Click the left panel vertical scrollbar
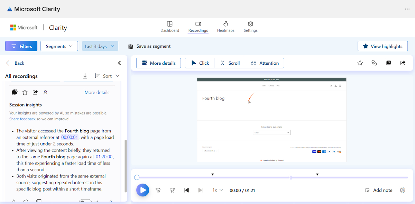This screenshot has height=204, width=415. [x=125, y=166]
